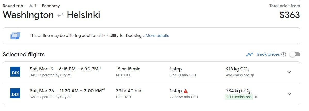
Task: Click the $363 total price
Action: [x=290, y=15]
